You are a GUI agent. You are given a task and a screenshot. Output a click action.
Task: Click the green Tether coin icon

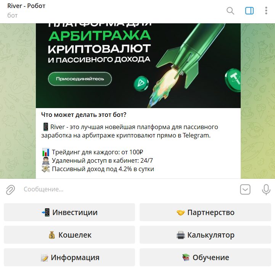pyautogui.click(x=233, y=80)
